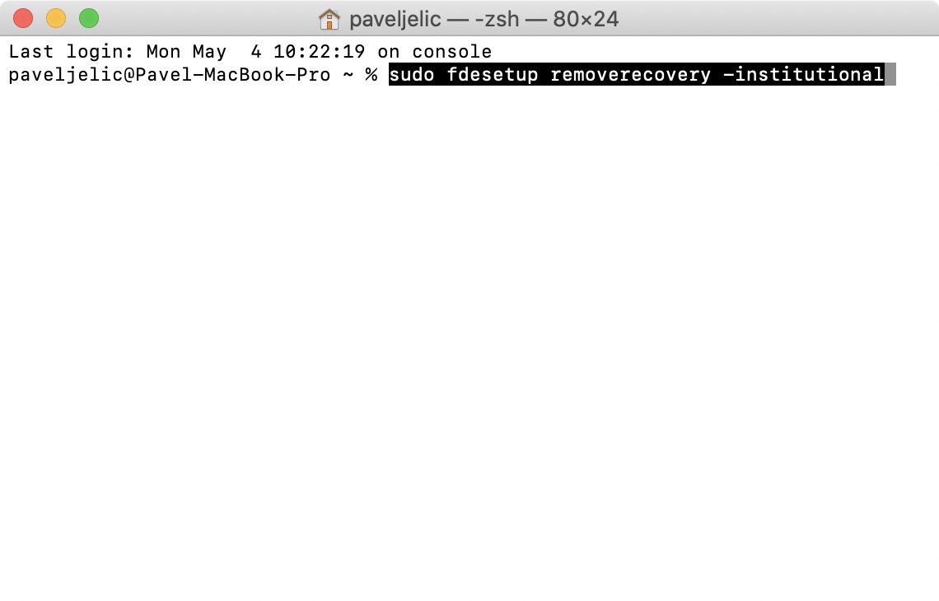Click the home folder icon in title bar

[x=329, y=19]
